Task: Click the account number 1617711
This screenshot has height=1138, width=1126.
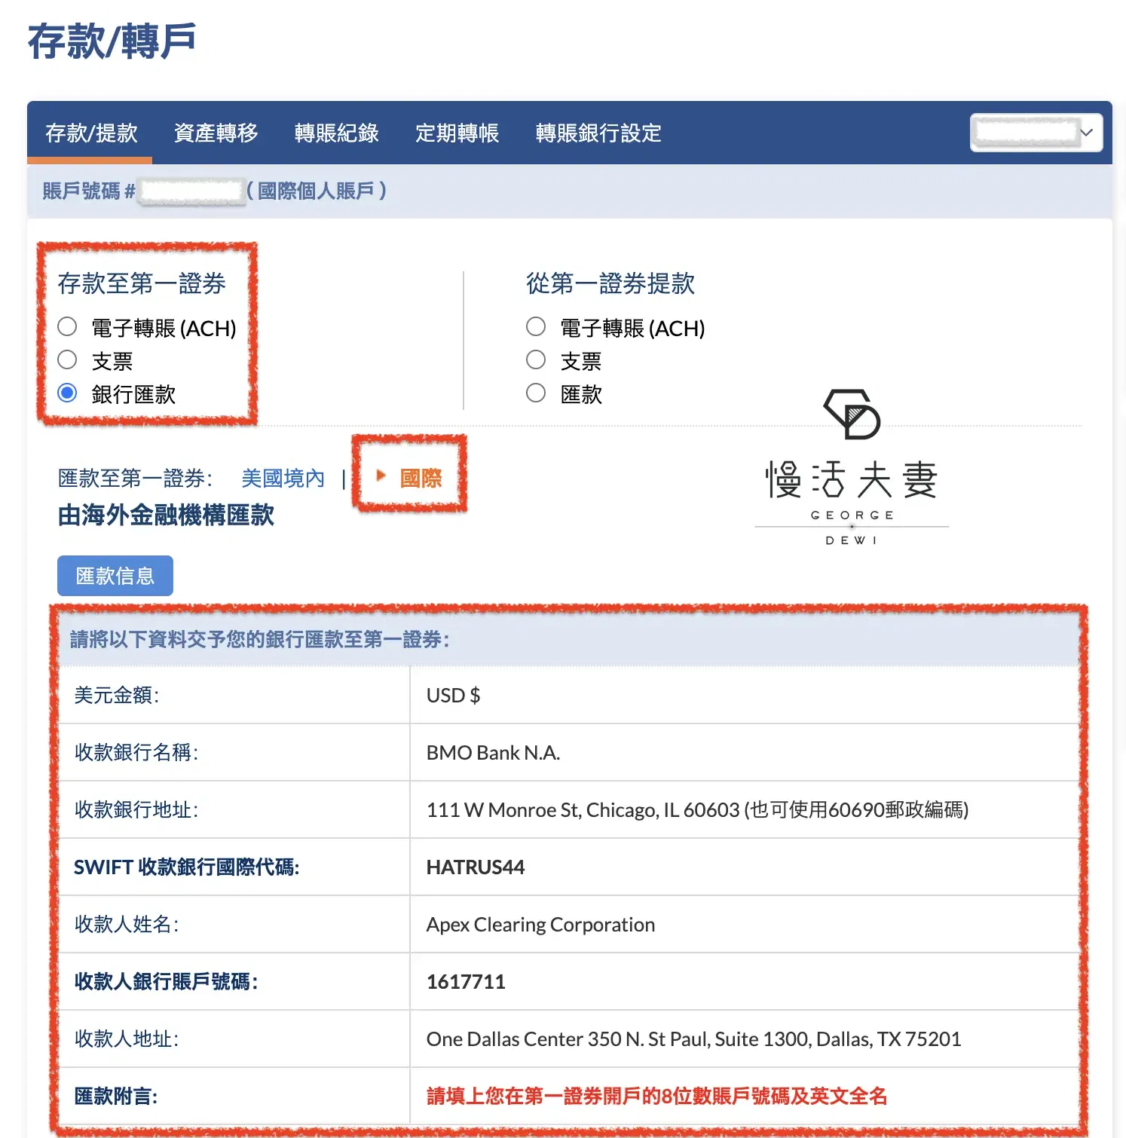Action: point(466,982)
